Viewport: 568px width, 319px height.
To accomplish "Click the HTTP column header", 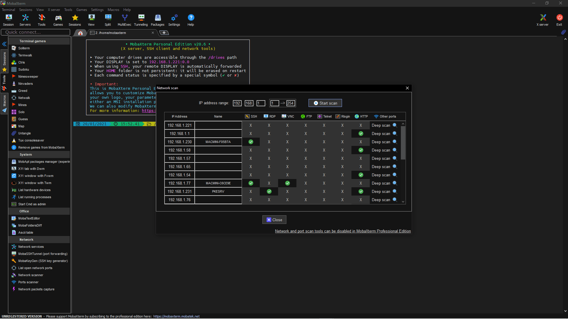I will [361, 116].
